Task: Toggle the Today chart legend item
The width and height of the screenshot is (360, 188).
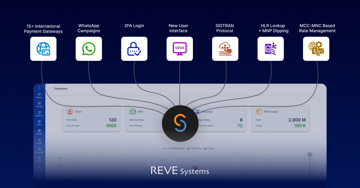Action: [x=209, y=148]
